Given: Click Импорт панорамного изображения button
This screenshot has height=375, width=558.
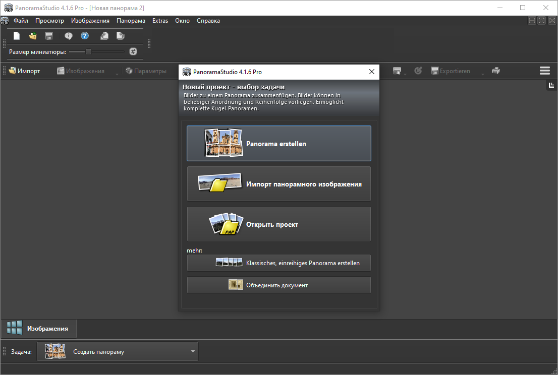Looking at the screenshot, I should pos(278,184).
